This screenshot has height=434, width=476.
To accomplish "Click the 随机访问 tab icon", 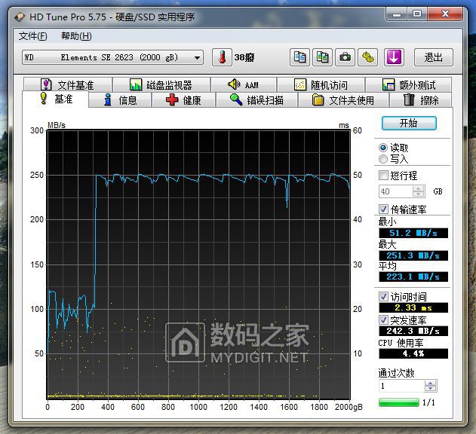I will point(300,85).
